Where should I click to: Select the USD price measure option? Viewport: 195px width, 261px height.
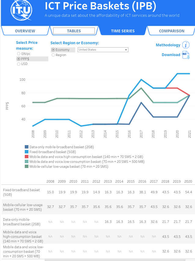[x=19, y=64]
